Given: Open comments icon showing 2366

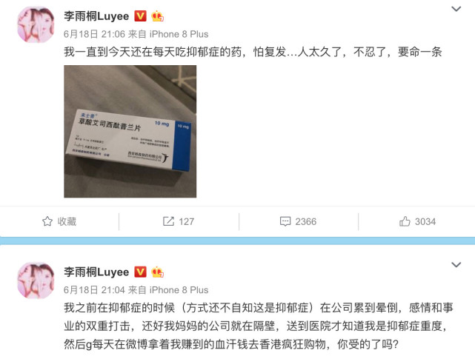Looking at the screenshot, I should coord(285,221).
